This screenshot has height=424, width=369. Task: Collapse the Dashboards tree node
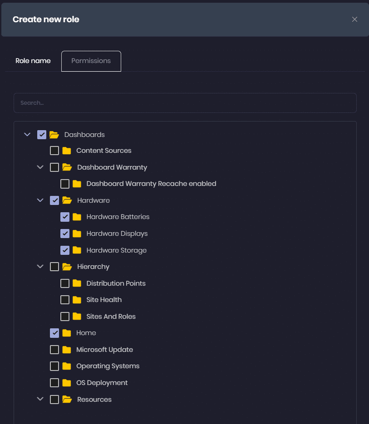coord(27,135)
